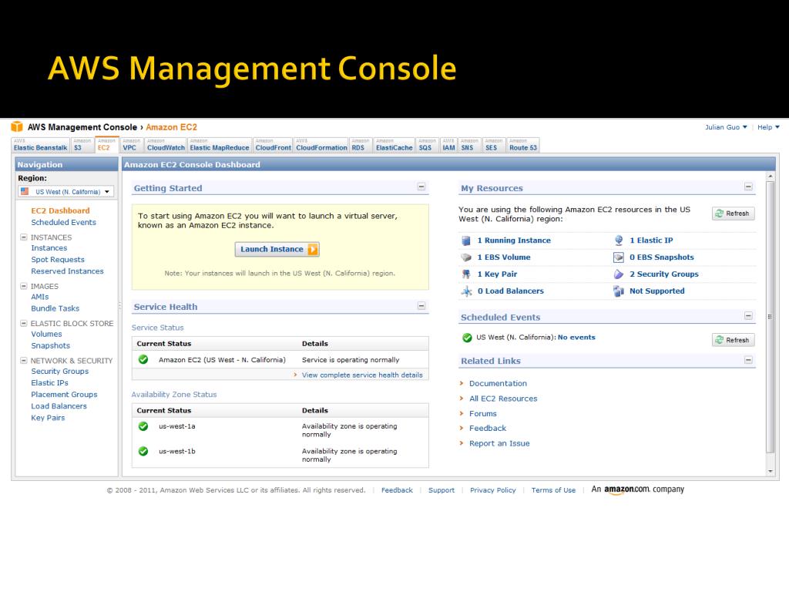The height and width of the screenshot is (592, 789).
Task: Open Placement Groups in navigation
Action: (x=65, y=395)
